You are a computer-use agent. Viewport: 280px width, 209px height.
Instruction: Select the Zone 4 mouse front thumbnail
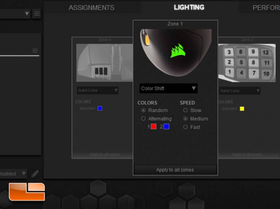coord(105,63)
